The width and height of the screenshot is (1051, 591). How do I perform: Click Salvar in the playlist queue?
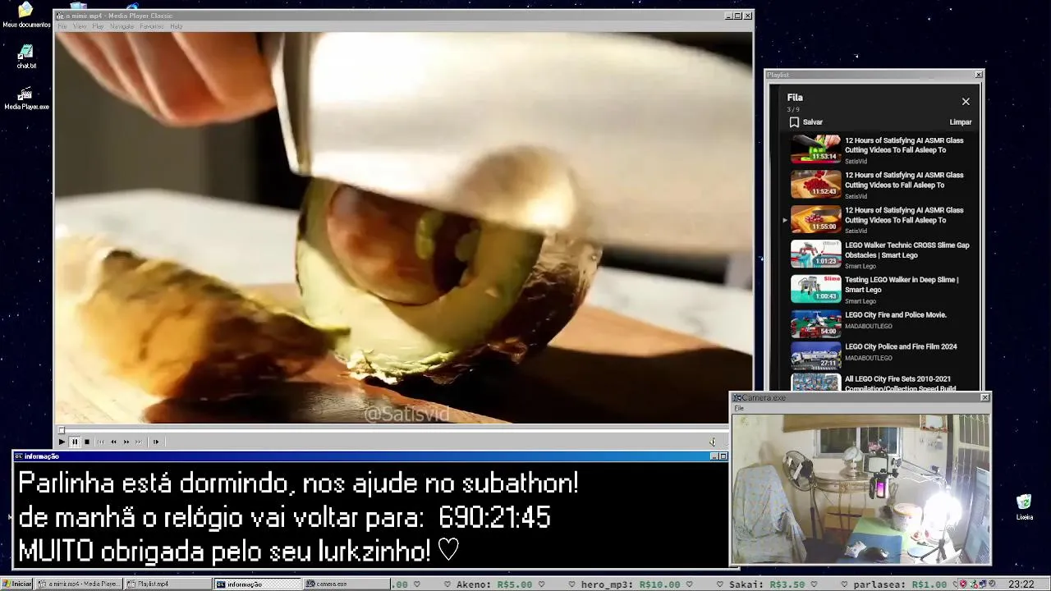tap(813, 122)
